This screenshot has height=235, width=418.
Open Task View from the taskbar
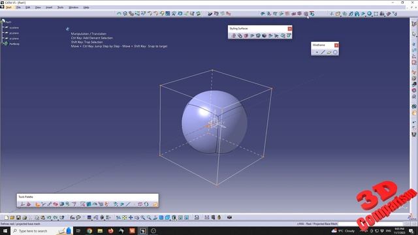pyautogui.click(x=78, y=230)
